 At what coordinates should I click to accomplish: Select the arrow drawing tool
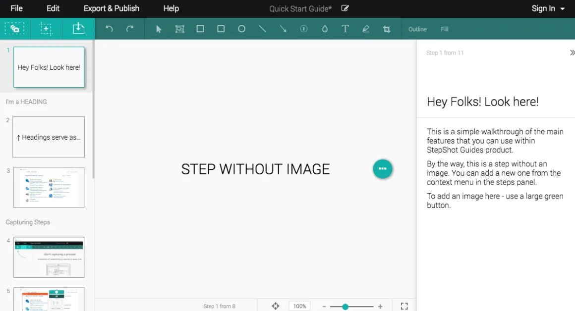pos(283,29)
